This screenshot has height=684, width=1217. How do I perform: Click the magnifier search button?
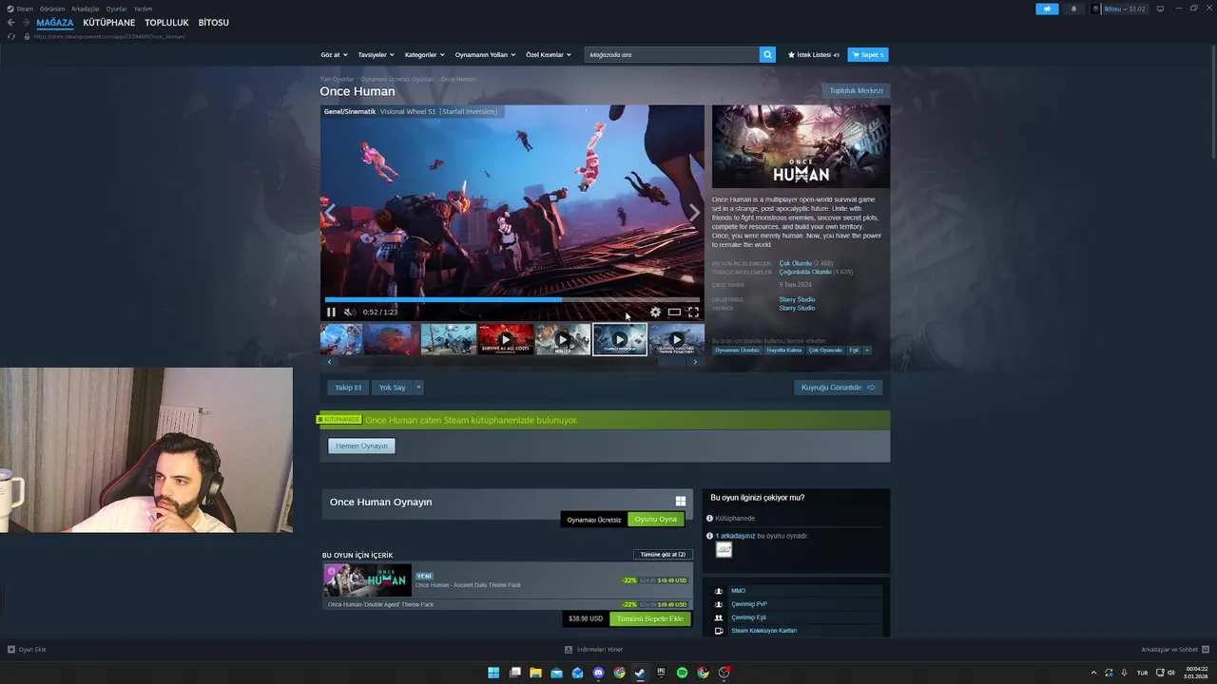coord(767,54)
